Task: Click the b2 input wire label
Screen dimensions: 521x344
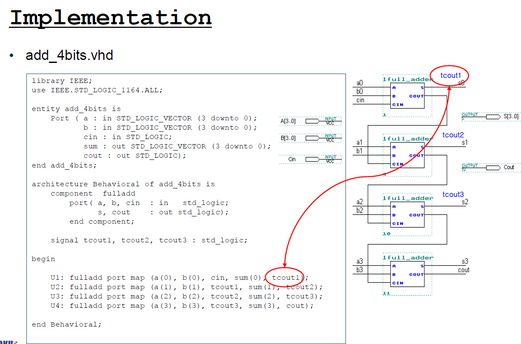Action: pos(360,210)
